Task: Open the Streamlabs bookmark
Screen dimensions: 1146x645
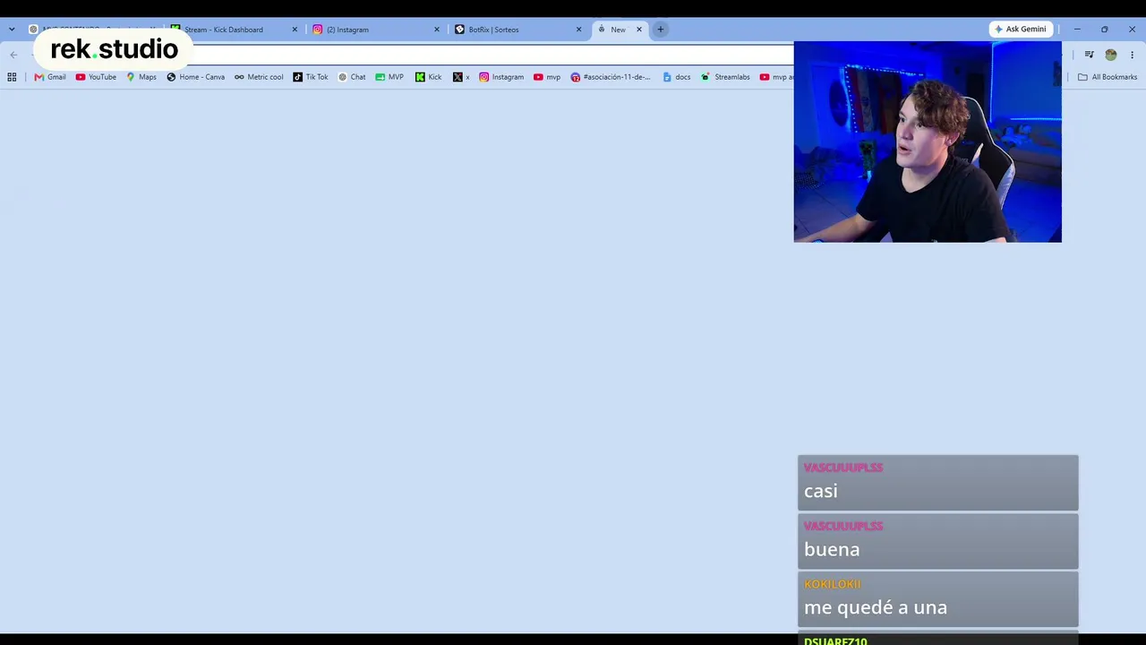Action: point(725,77)
